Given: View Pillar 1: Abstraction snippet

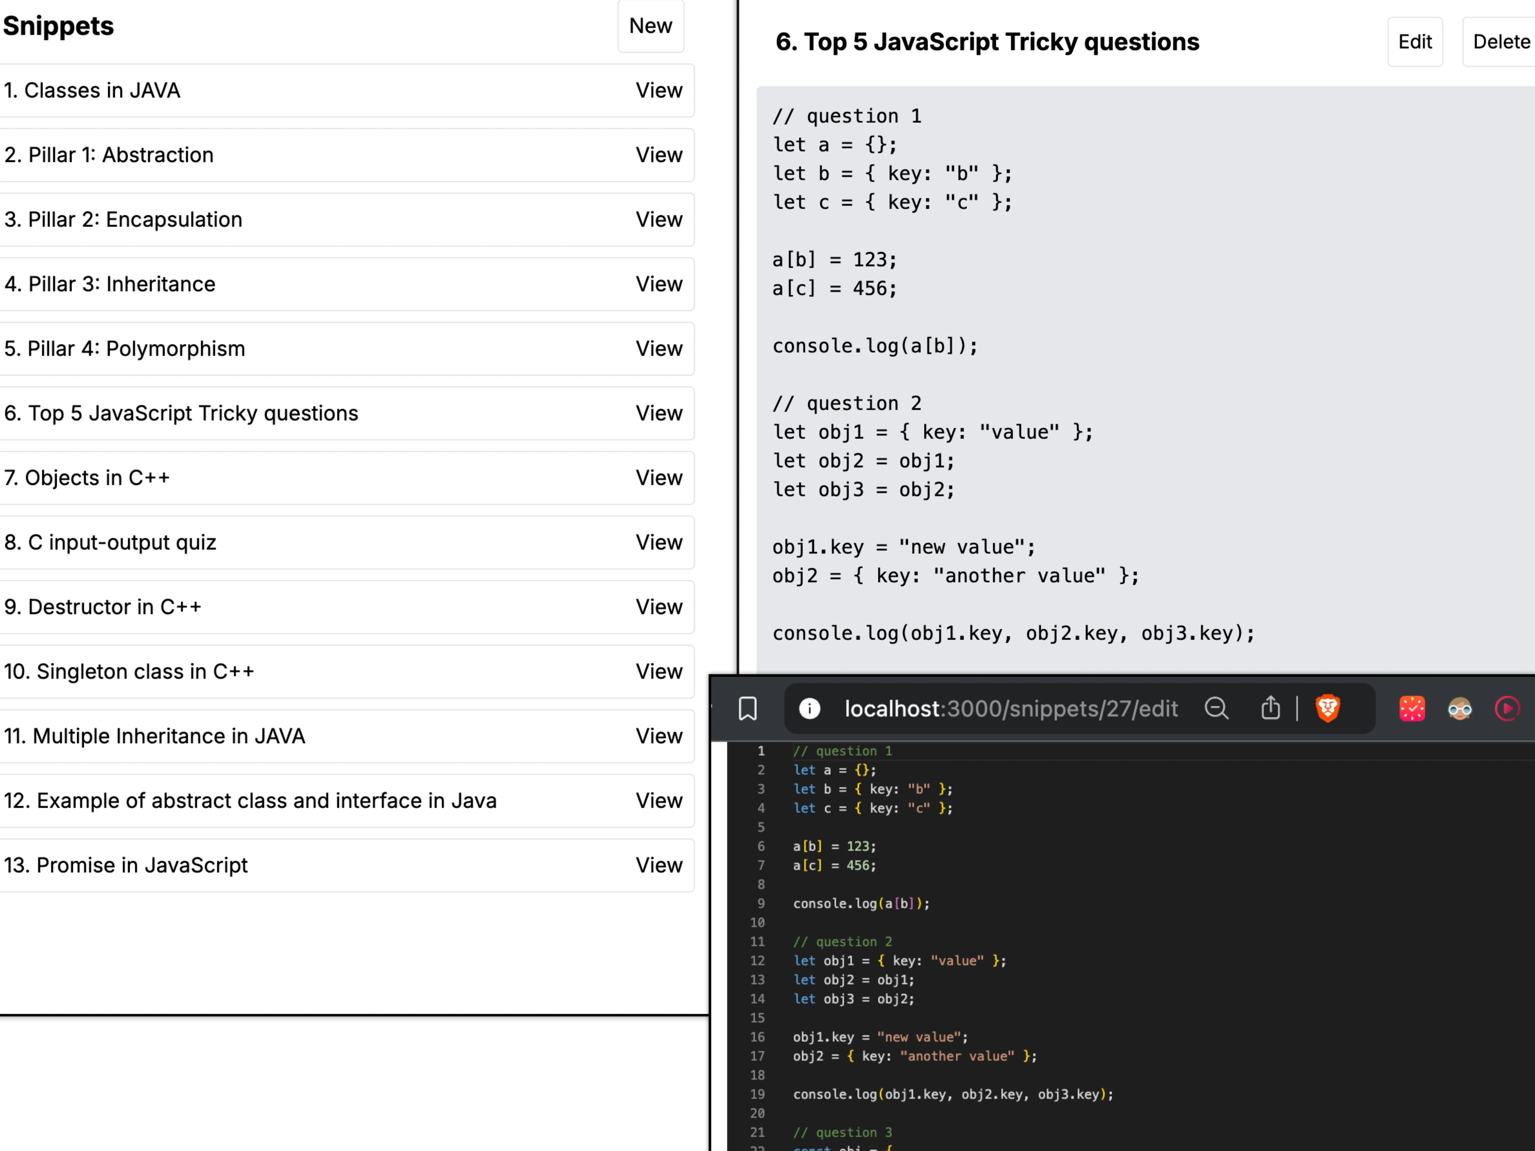Looking at the screenshot, I should point(659,155).
